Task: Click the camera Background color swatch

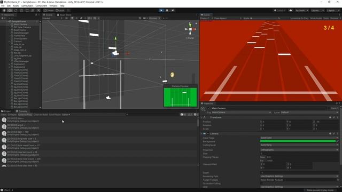Action: [298, 141]
